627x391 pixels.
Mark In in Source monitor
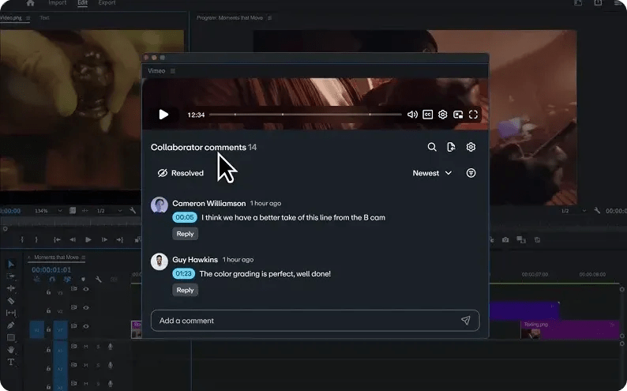22,240
